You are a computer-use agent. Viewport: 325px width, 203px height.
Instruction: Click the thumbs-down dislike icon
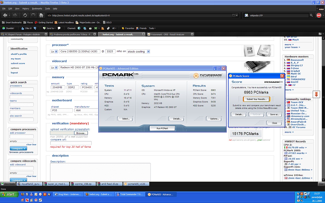(35, 28)
